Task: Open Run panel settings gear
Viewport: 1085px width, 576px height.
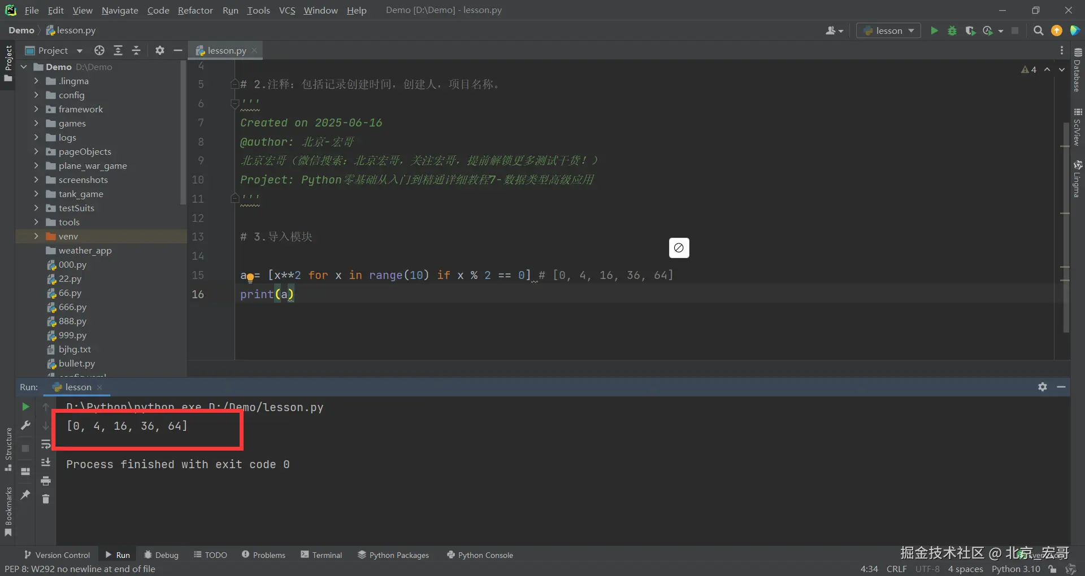Action: [1043, 387]
